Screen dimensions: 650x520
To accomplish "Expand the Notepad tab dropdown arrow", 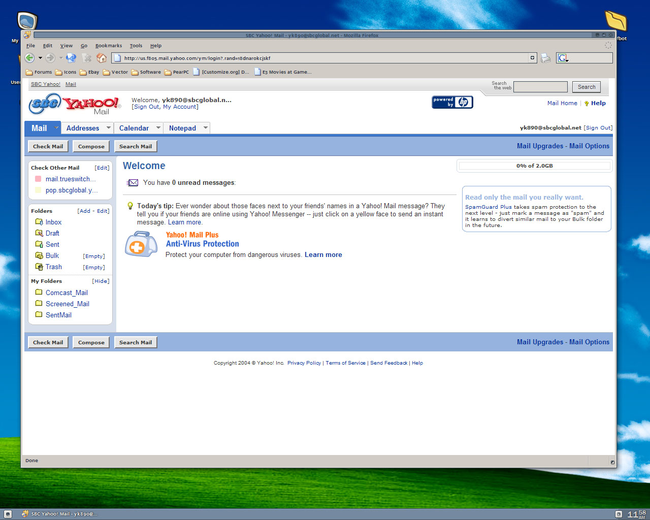I will point(205,127).
